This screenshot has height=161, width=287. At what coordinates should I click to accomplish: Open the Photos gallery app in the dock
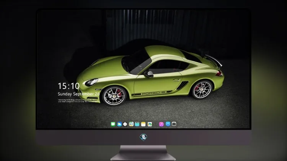(x=150, y=124)
